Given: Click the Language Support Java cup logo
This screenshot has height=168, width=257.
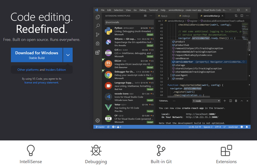Looking at the screenshot, I should point(108,86).
